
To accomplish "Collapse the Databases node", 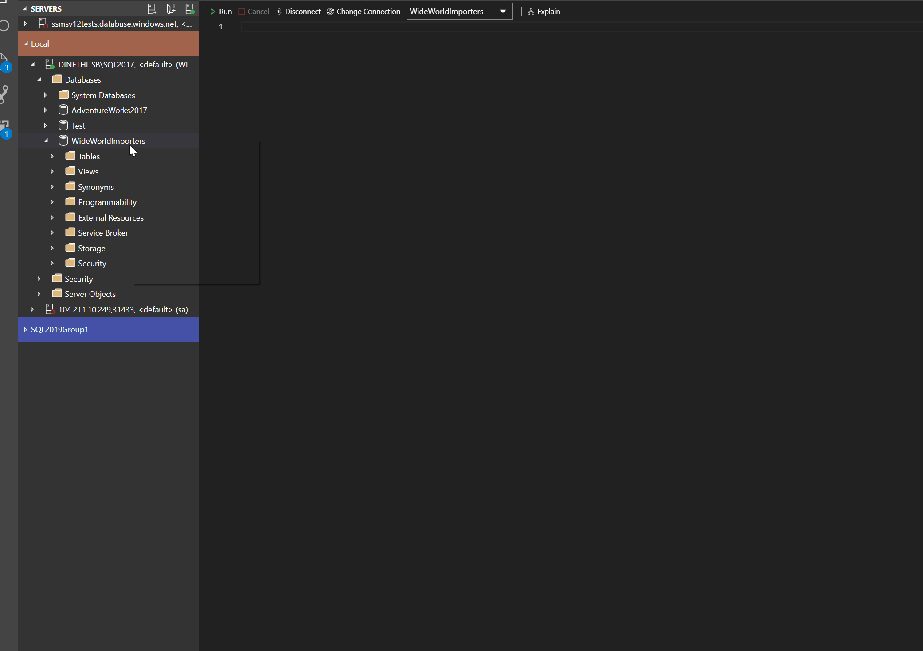I will pos(39,79).
